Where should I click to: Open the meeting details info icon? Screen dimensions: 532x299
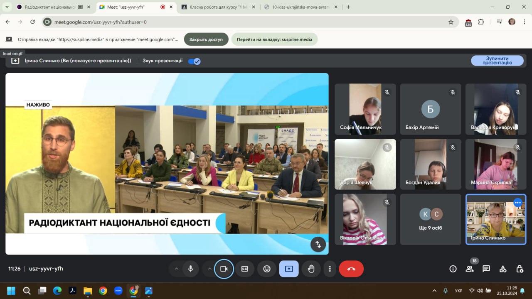pyautogui.click(x=453, y=269)
